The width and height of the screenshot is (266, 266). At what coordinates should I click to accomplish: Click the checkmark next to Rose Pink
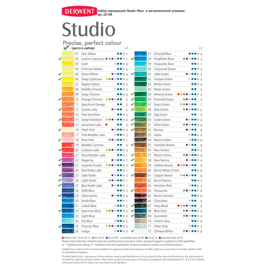click(x=60, y=140)
